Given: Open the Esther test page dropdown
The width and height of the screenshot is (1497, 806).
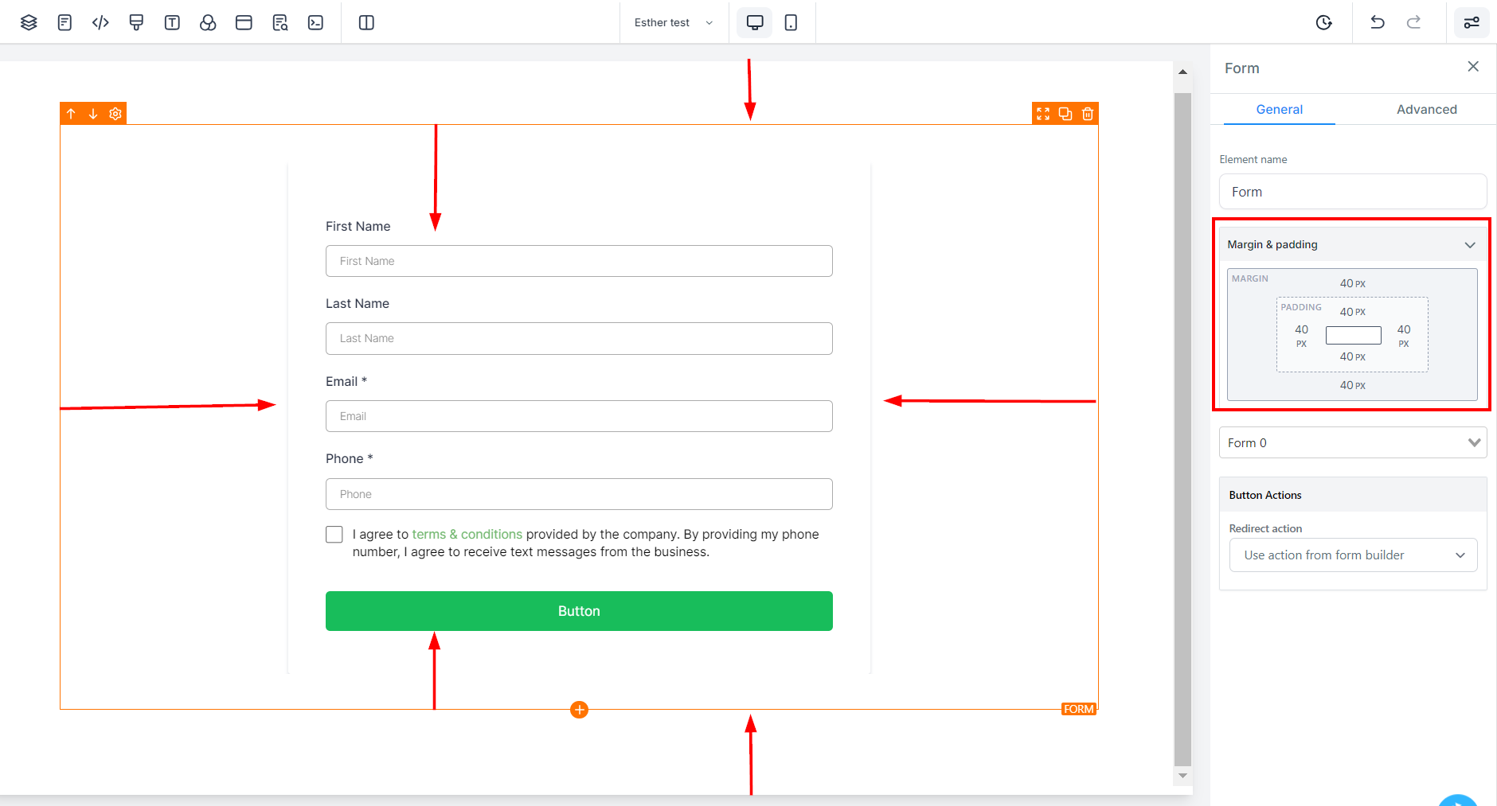Looking at the screenshot, I should click(x=674, y=22).
